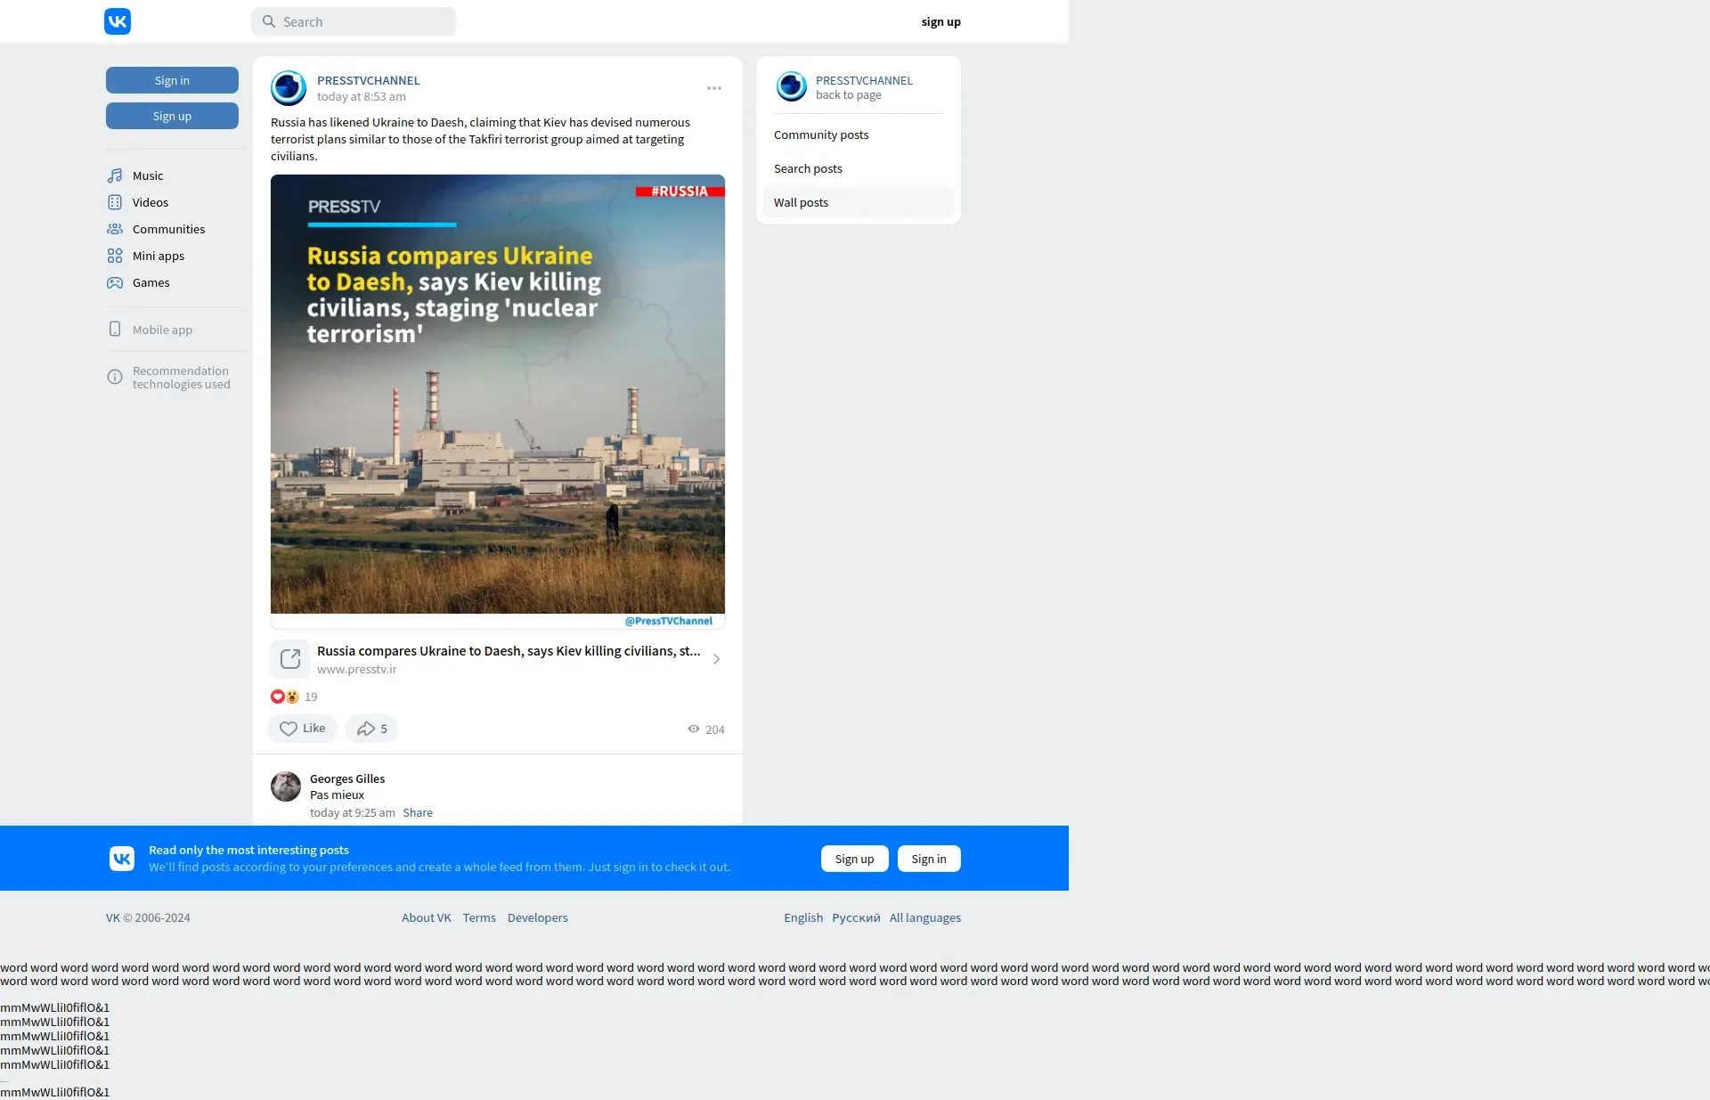Click the VK logo in blue banner
Screen dimensions: 1710x1100
122,859
